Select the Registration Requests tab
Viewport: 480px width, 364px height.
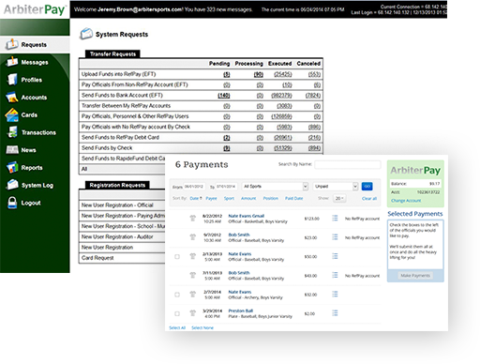(x=117, y=185)
